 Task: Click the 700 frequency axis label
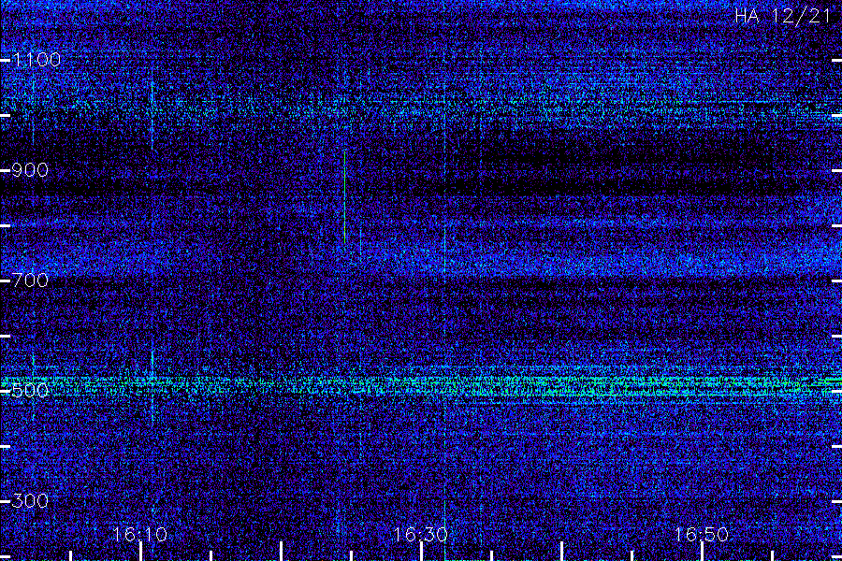30,280
